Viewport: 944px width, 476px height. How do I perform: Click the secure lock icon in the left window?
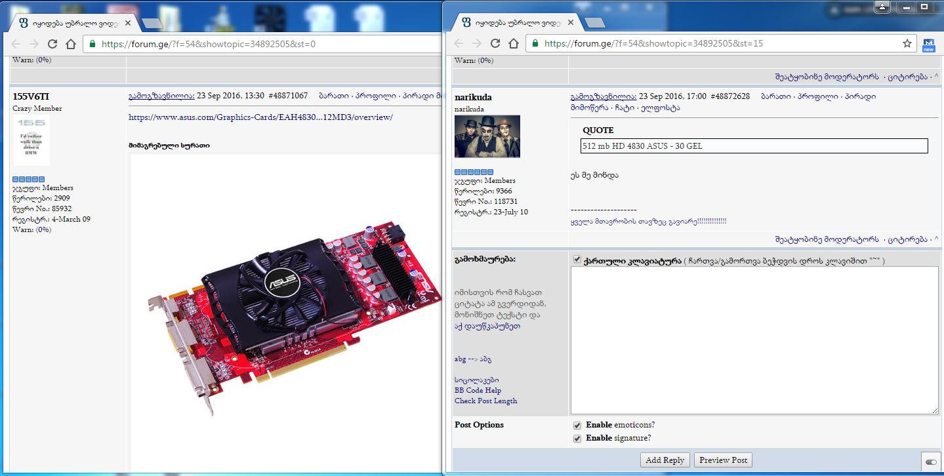pyautogui.click(x=92, y=44)
